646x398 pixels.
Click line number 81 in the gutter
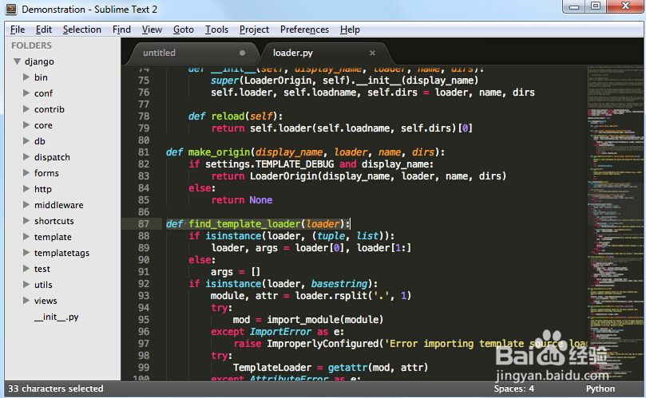pos(144,152)
